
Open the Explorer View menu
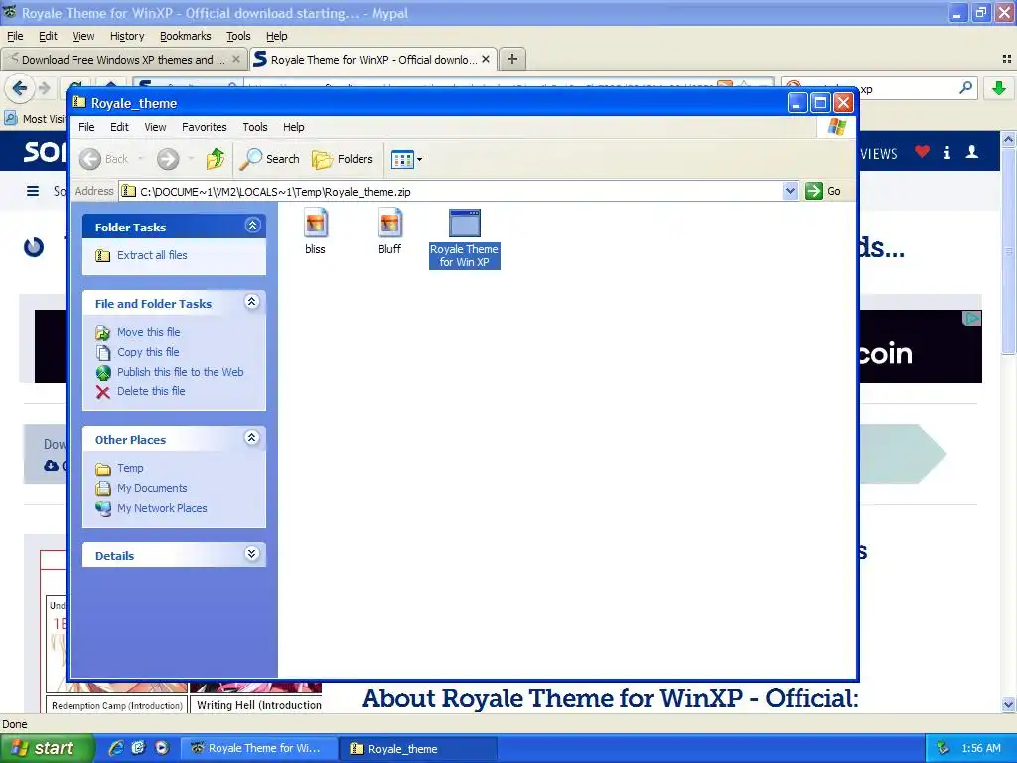(x=155, y=127)
